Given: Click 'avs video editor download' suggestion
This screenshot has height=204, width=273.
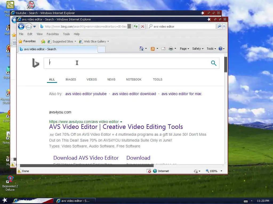Looking at the screenshot, I should point(134,94).
